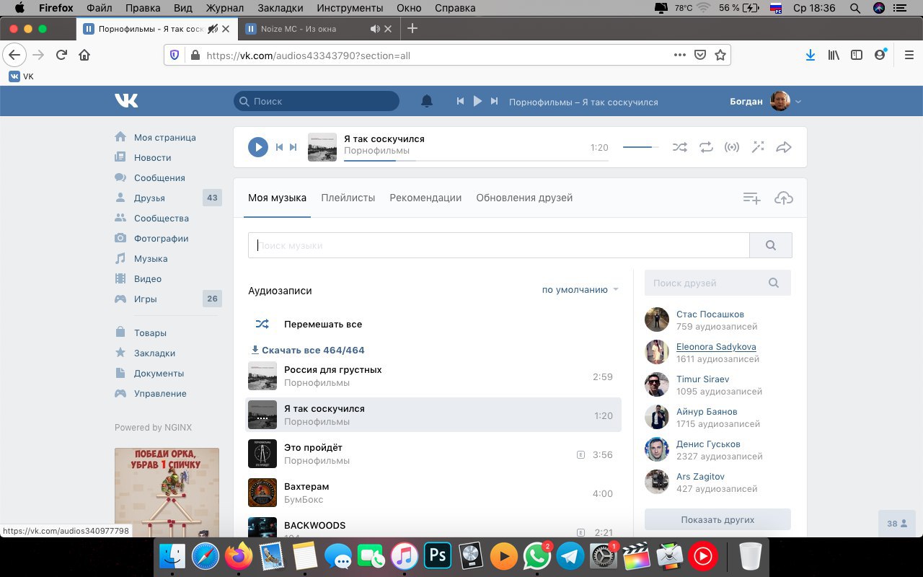This screenshot has width=923, height=577.
Task: Click the Показать других button
Action: (x=717, y=519)
